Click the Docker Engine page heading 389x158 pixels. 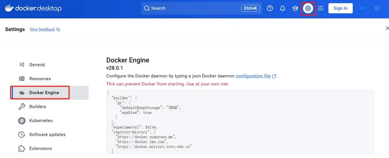click(x=128, y=60)
